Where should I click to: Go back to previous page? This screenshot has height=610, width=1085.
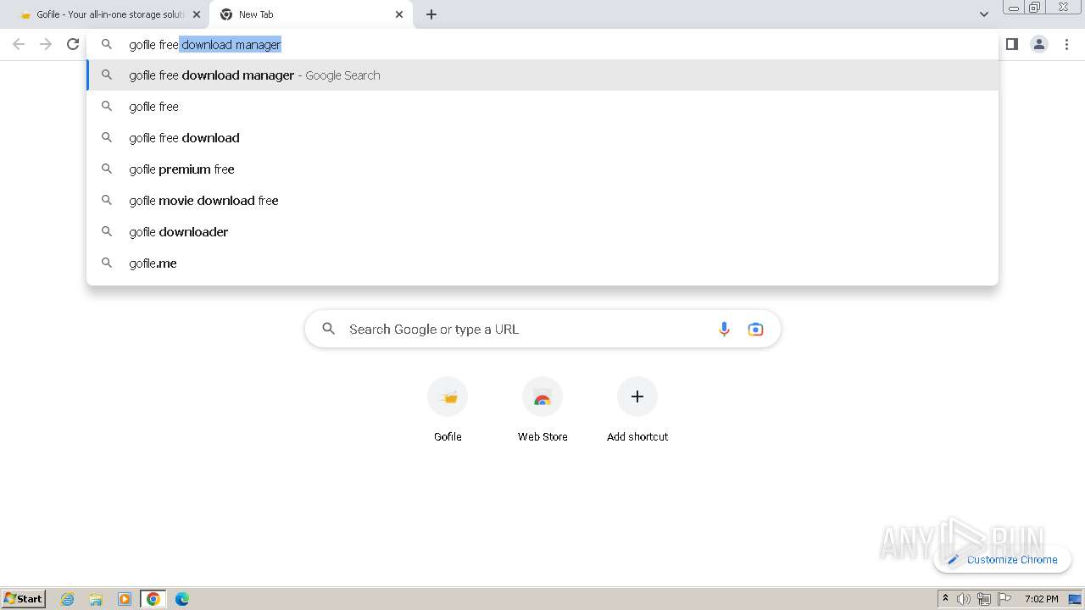click(19, 44)
